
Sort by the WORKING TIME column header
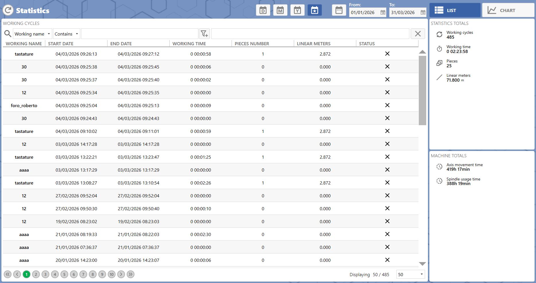point(189,44)
